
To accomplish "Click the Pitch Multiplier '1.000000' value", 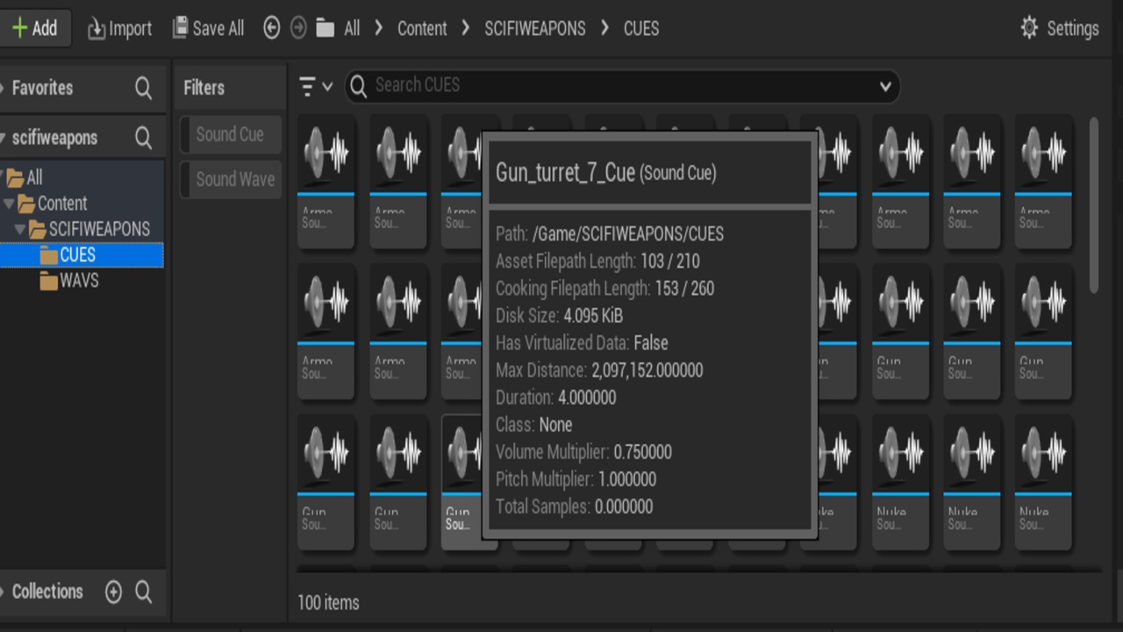I will [627, 479].
